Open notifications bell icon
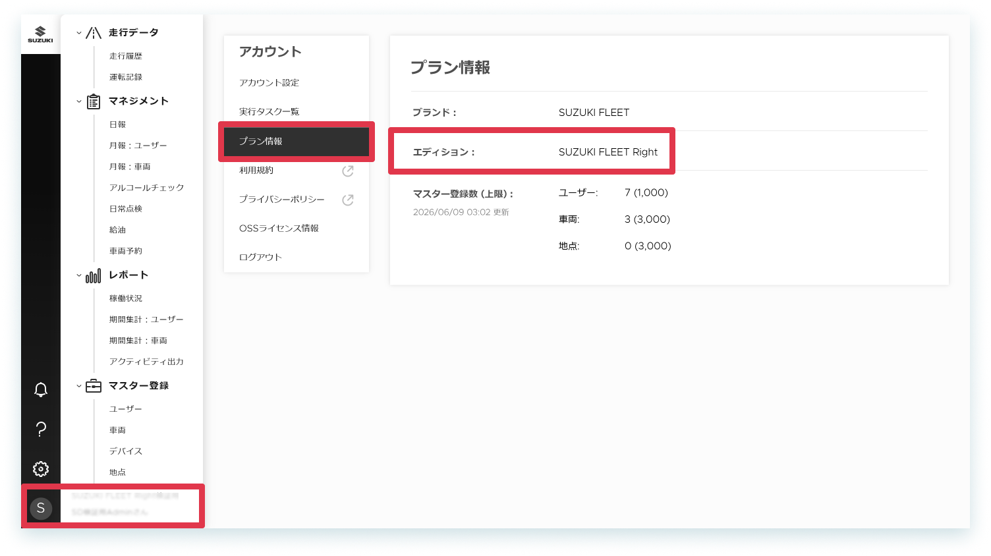 pyautogui.click(x=41, y=389)
